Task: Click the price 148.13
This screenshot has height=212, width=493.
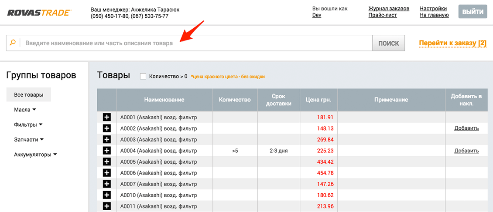Action: (x=326, y=128)
